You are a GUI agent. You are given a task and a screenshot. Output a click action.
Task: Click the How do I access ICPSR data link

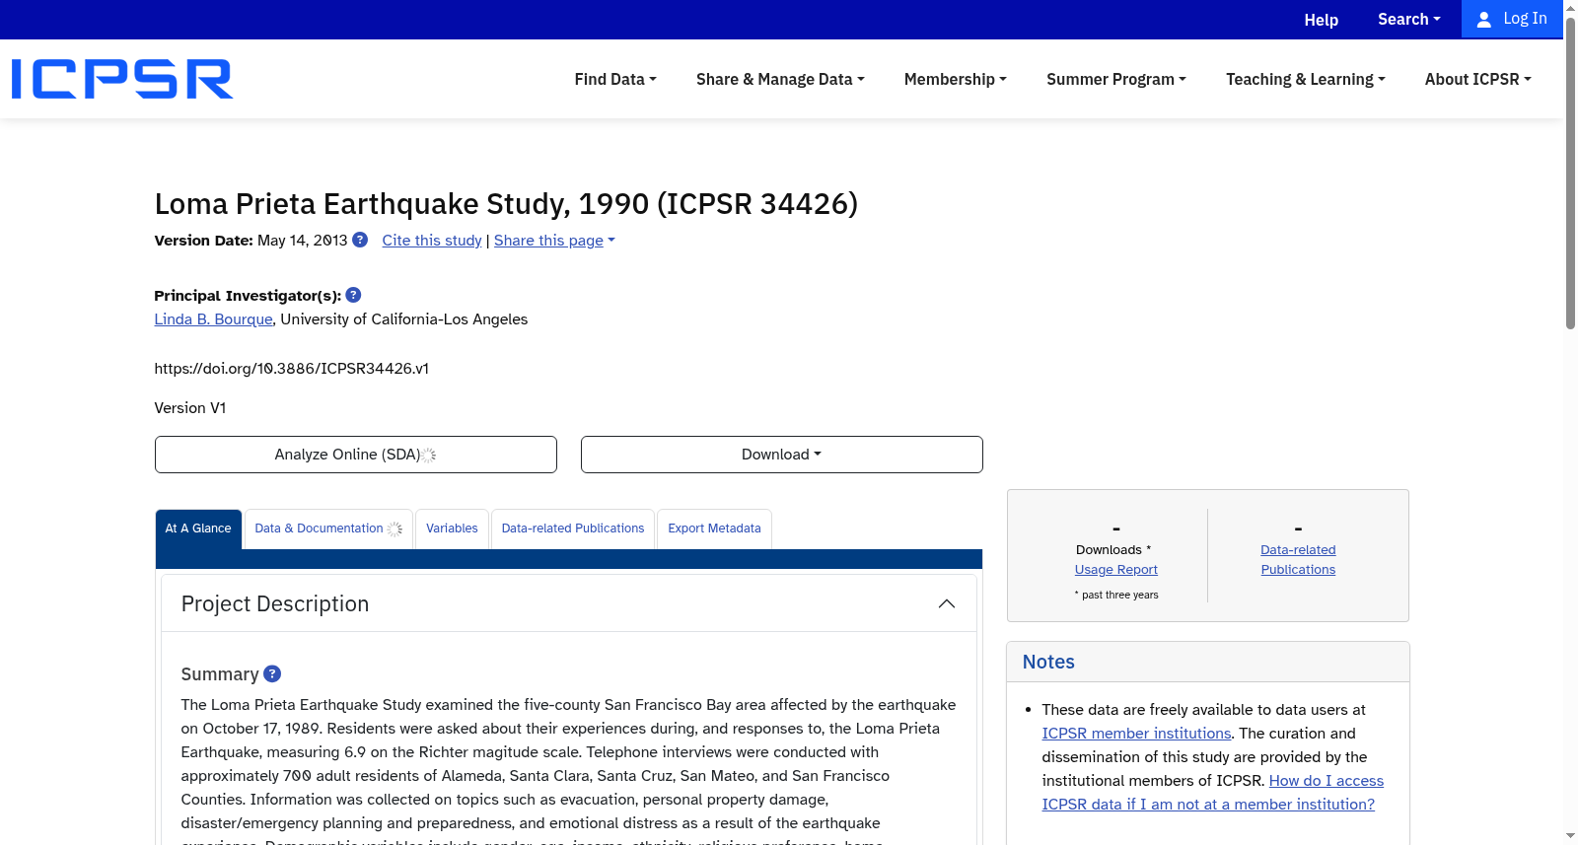point(1213,793)
